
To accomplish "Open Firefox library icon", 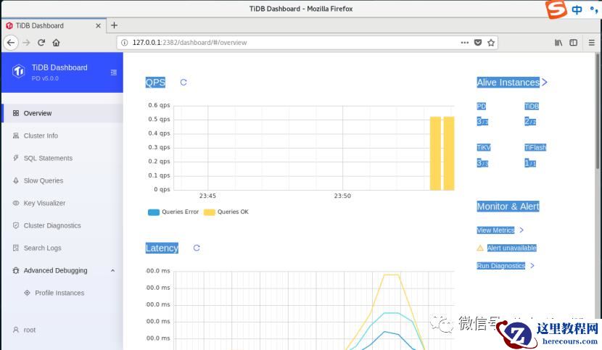I will tap(558, 43).
